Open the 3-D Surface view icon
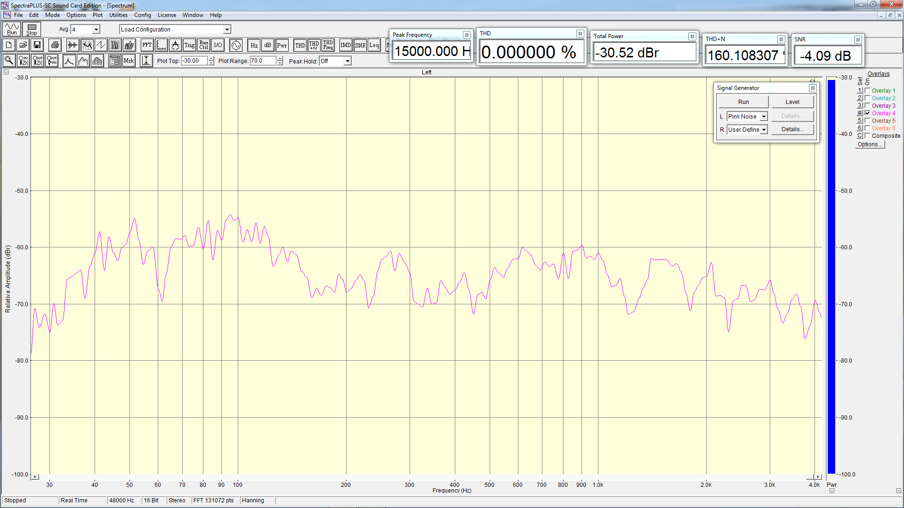The width and height of the screenshot is (904, 508). pos(129,45)
